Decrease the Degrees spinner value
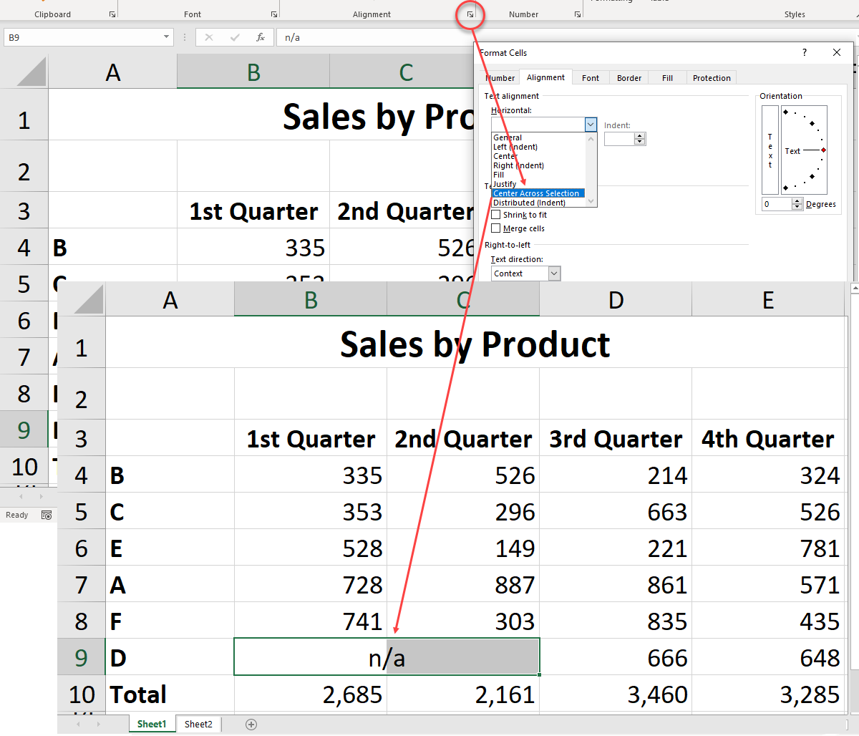The height and width of the screenshot is (736, 859). tap(797, 207)
